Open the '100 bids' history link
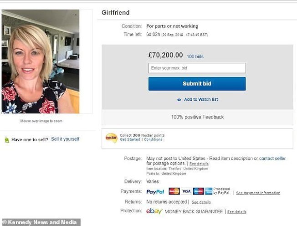 click(195, 56)
